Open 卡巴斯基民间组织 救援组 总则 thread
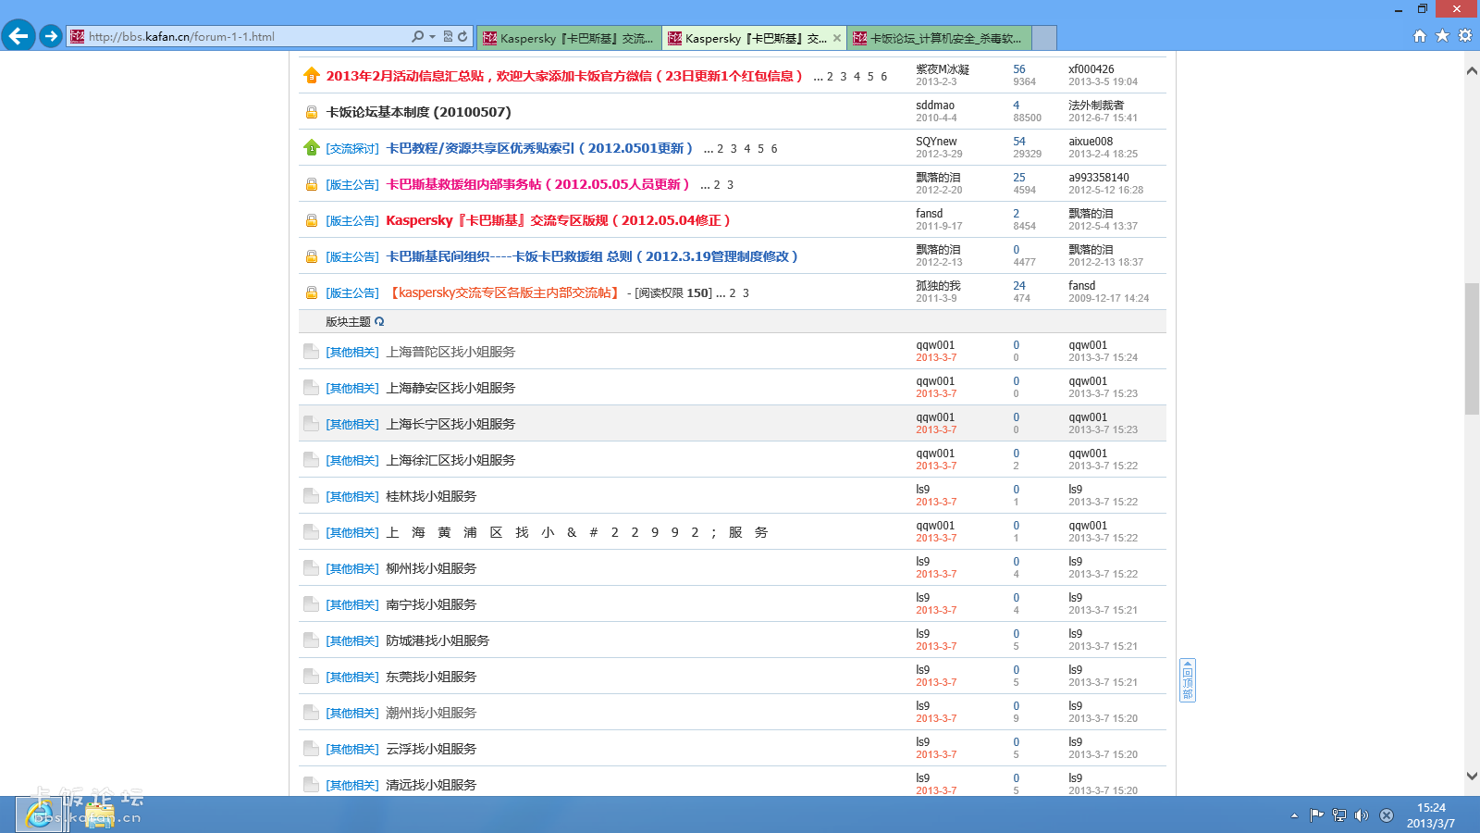The height and width of the screenshot is (833, 1480). click(591, 256)
